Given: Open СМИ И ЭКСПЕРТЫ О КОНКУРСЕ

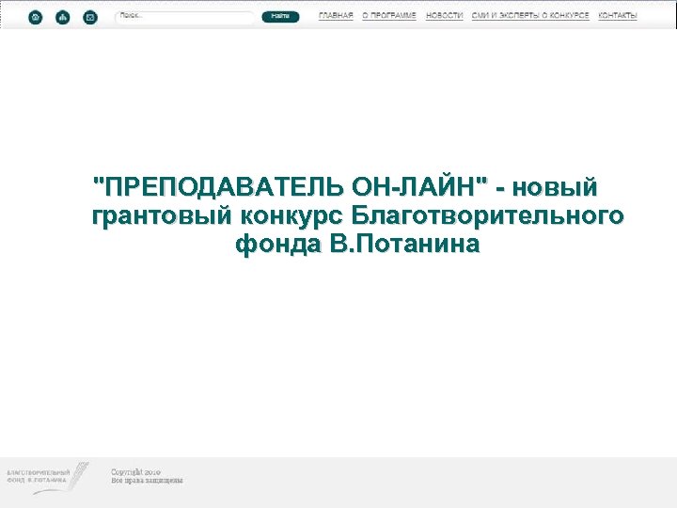Looking at the screenshot, I should (x=530, y=16).
